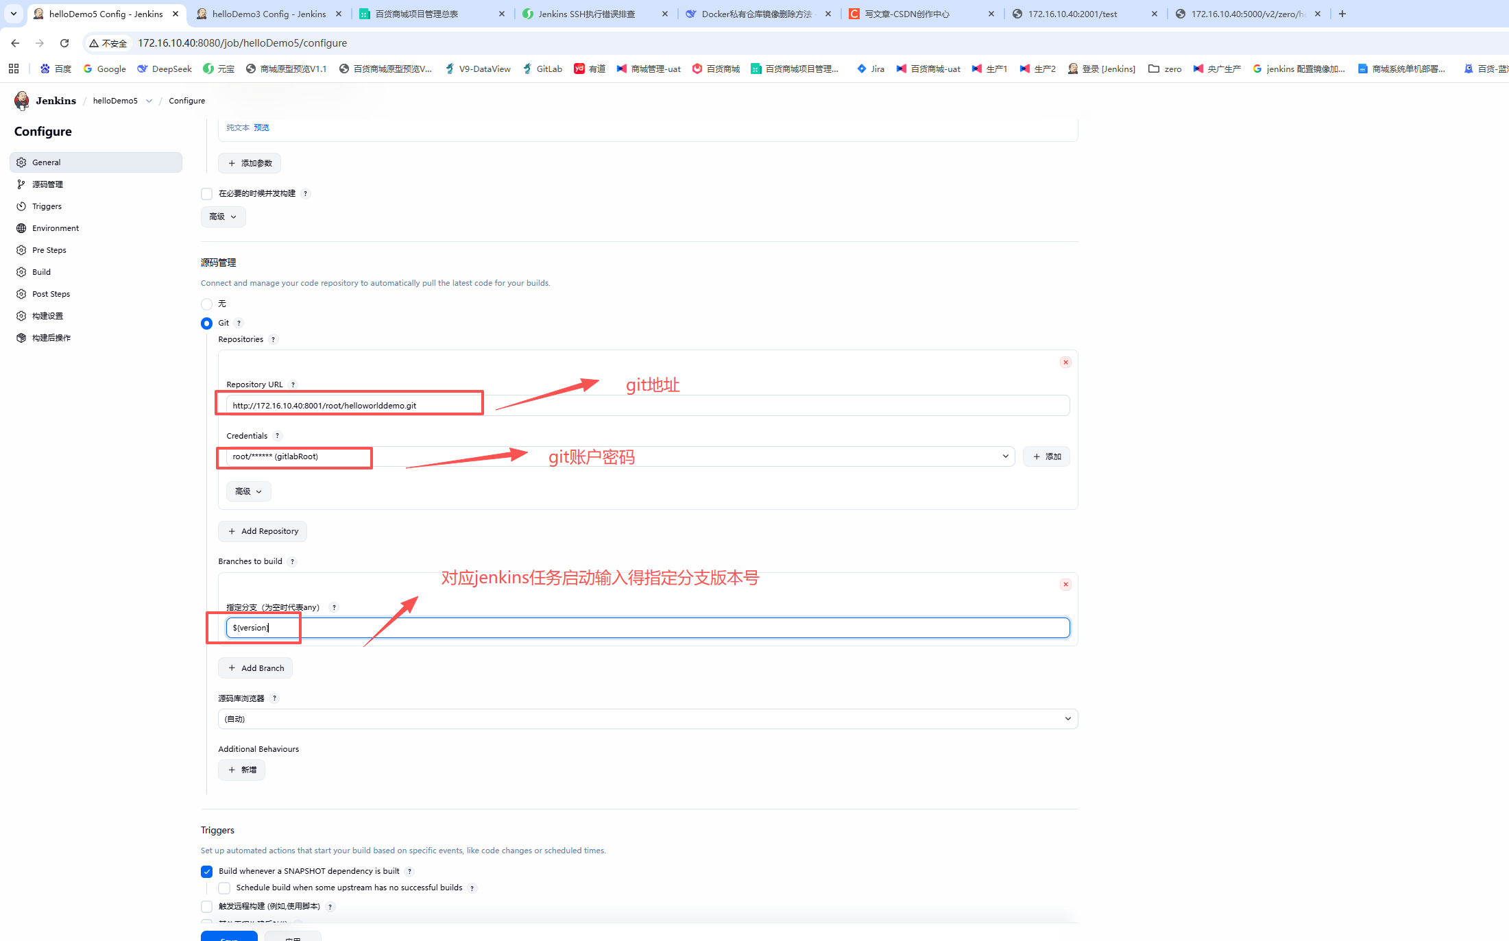The width and height of the screenshot is (1509, 941).
Task: Select the 无 source control radio button
Action: (x=206, y=304)
